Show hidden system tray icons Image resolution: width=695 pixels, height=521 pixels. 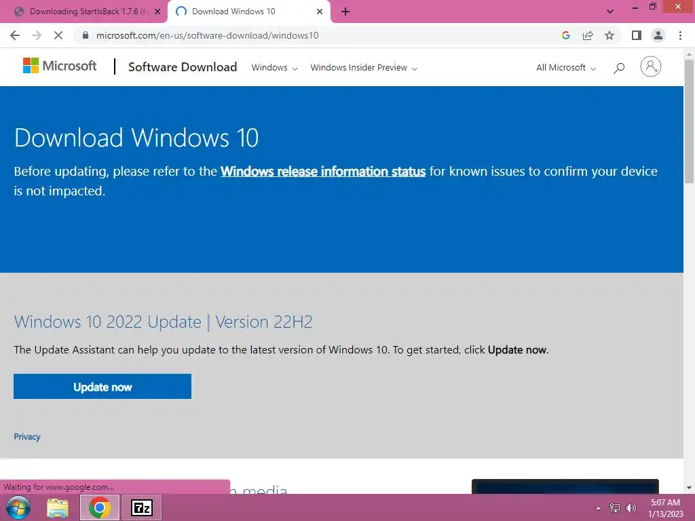(599, 508)
